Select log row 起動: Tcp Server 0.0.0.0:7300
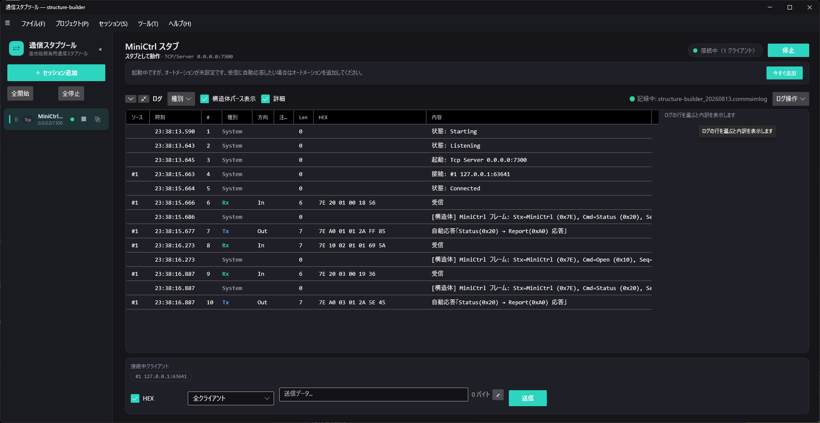Screen dimensions: 820x423 click(x=389, y=160)
